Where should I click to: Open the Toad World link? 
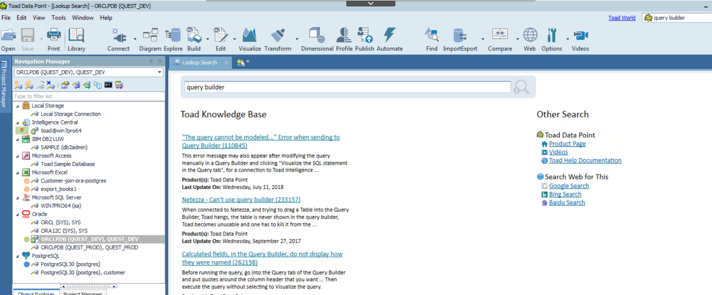point(622,18)
